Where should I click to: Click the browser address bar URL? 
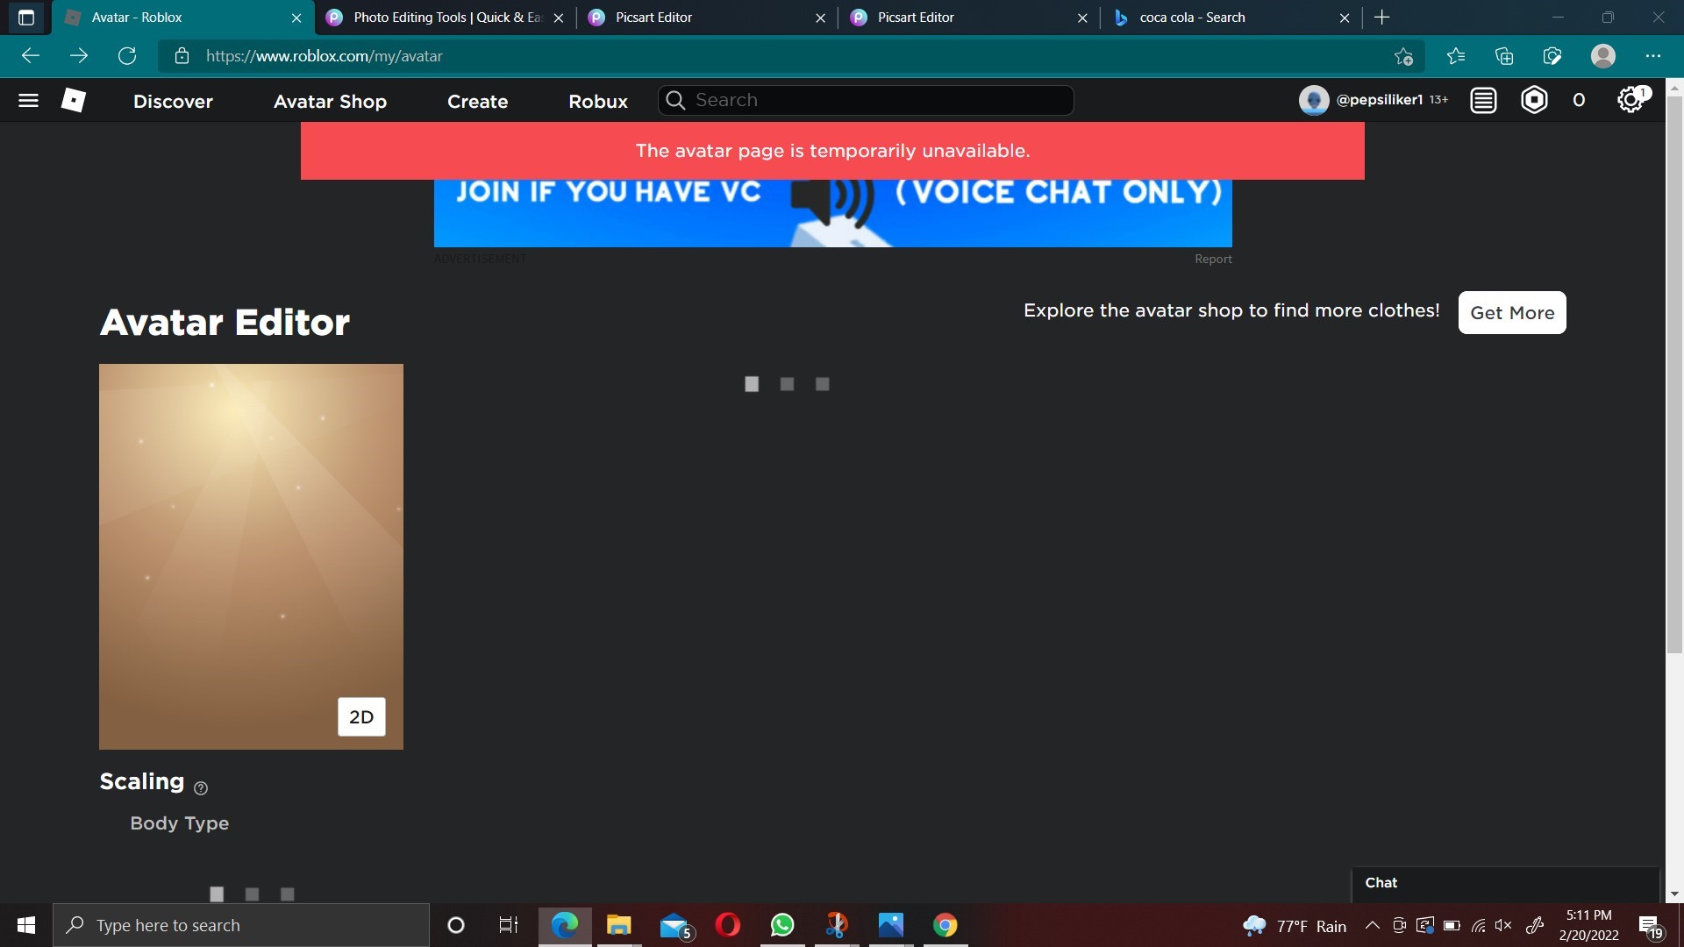(x=325, y=56)
